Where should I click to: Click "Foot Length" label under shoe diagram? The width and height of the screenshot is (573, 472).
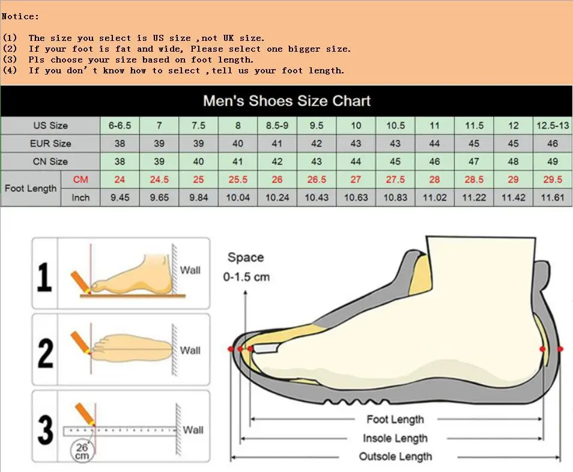point(395,419)
